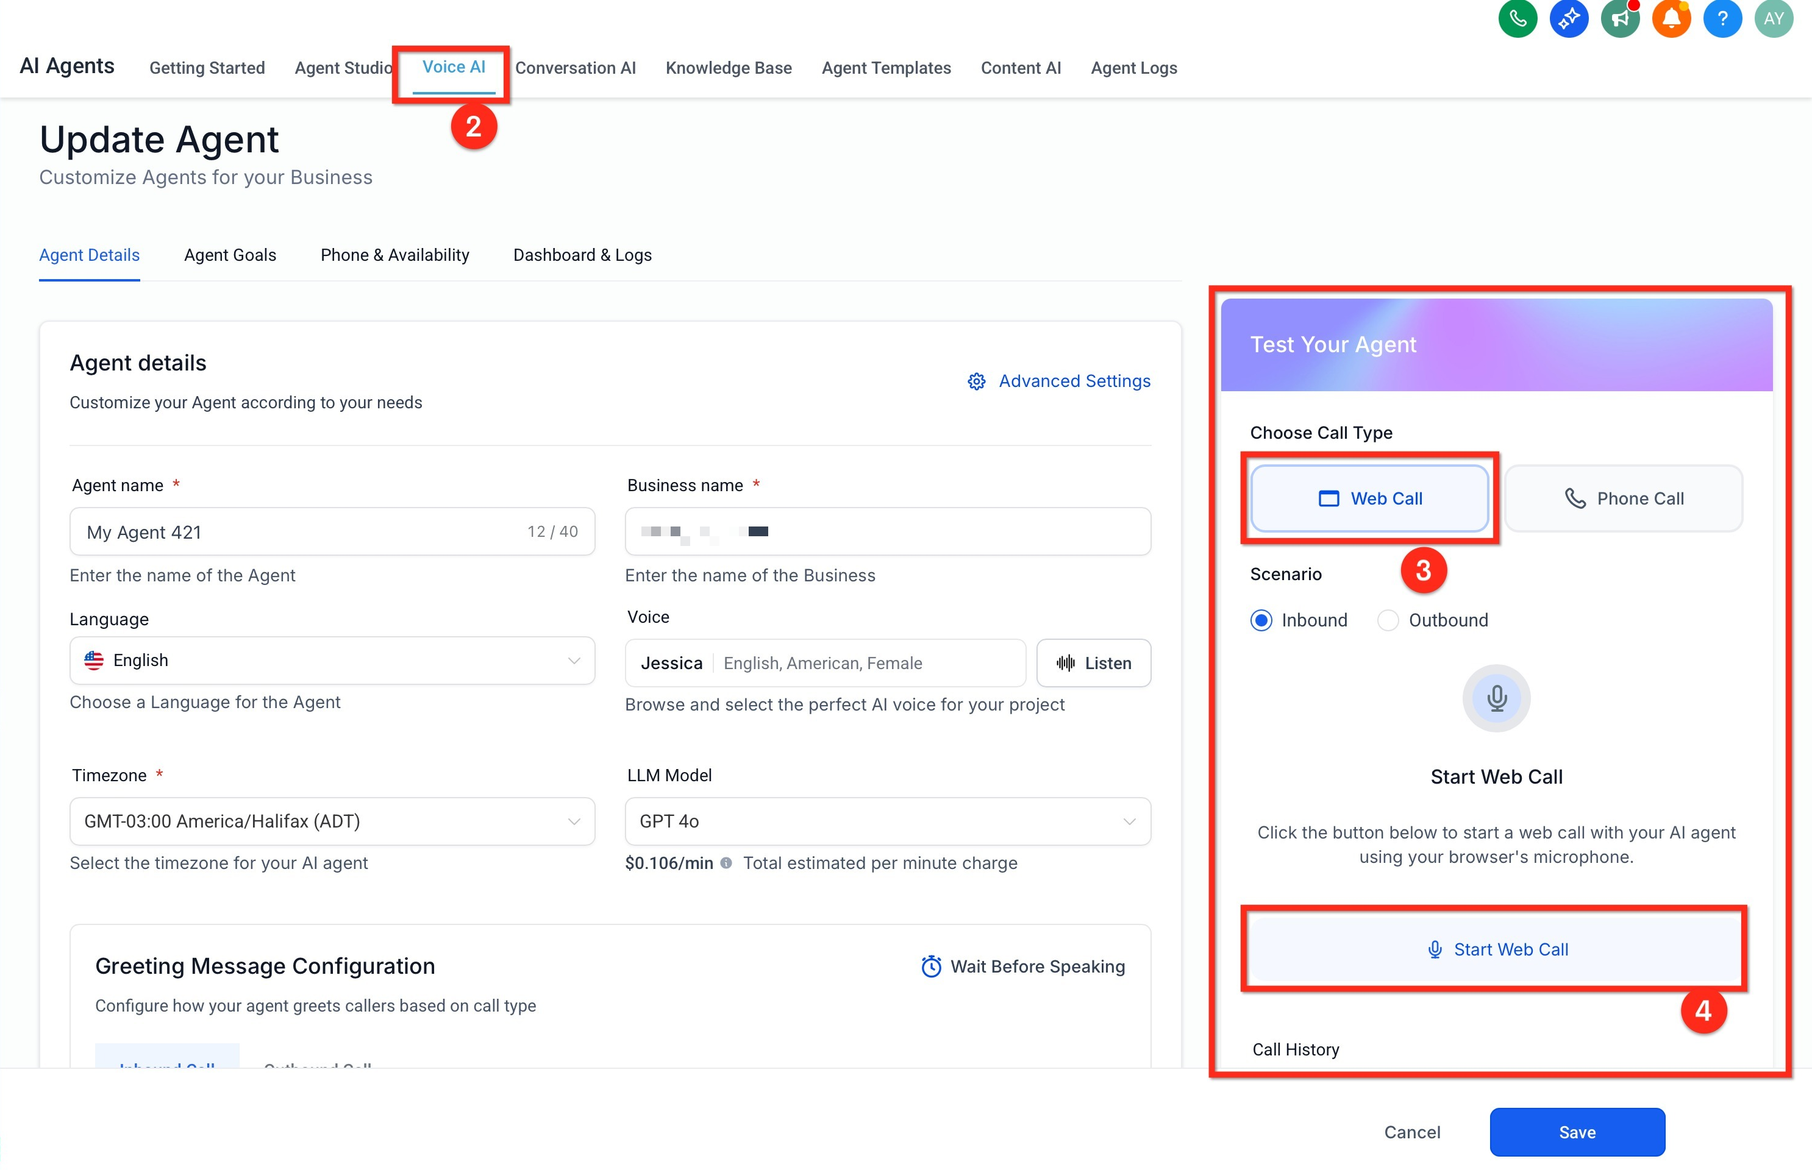Open the AY user avatar menu
The height and width of the screenshot is (1170, 1812).
click(1773, 18)
